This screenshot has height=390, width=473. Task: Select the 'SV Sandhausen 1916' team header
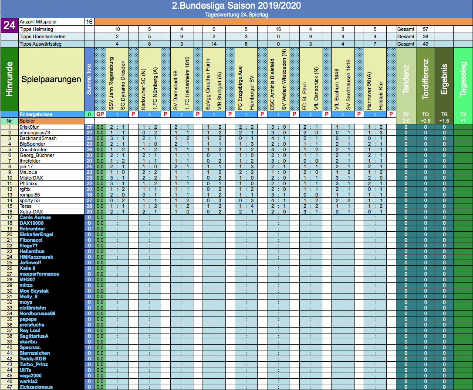pos(348,85)
